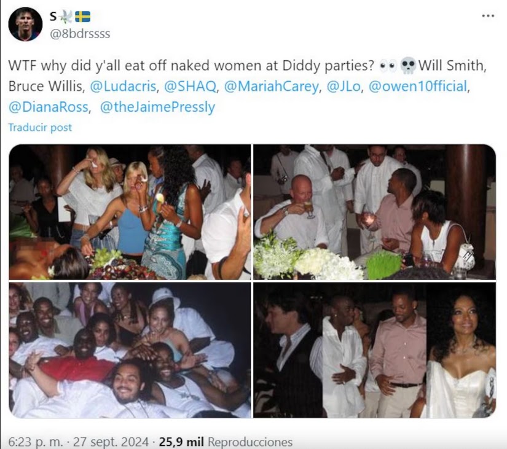Click the @JLo mention
507x449 pixels.
344,87
